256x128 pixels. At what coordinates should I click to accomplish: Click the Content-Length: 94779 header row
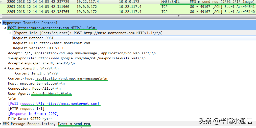tap(33, 68)
